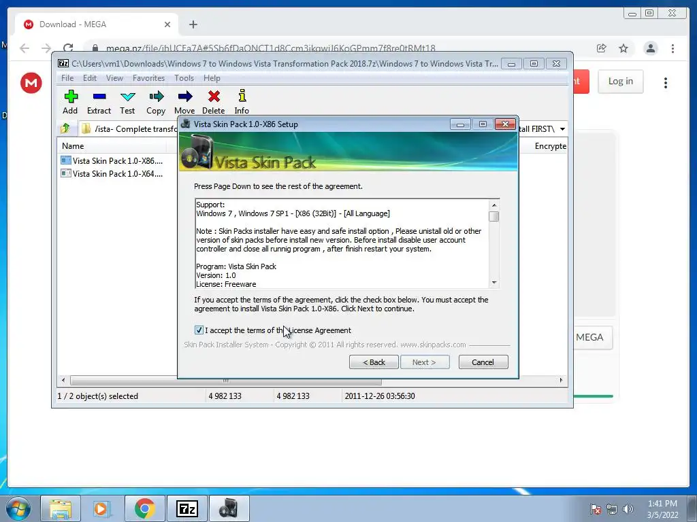Uncheck I accept the License Agreement checkbox
Screen dimensions: 697x522
click(x=199, y=330)
